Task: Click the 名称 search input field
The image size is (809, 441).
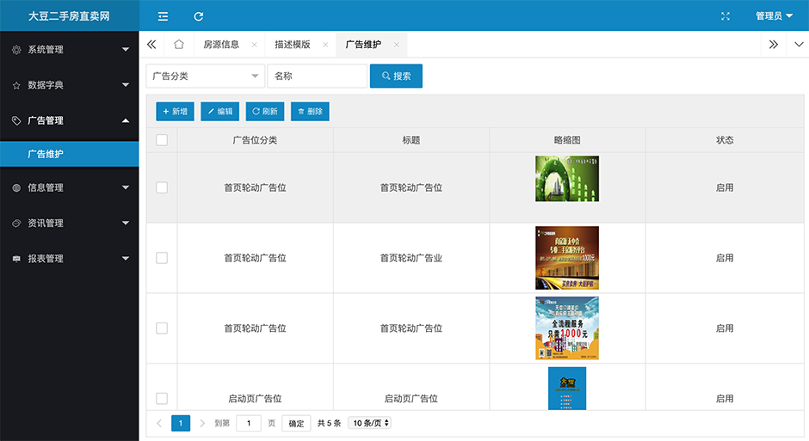Action: (x=317, y=77)
